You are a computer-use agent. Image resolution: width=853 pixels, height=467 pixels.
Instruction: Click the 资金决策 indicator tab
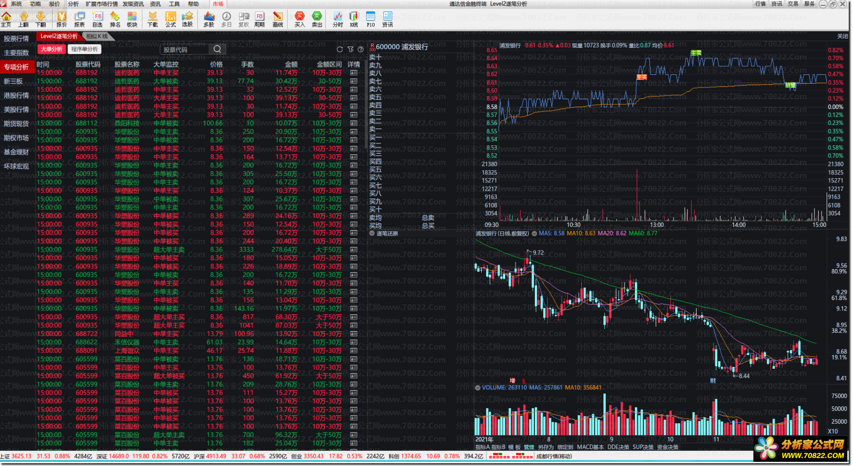(667, 447)
